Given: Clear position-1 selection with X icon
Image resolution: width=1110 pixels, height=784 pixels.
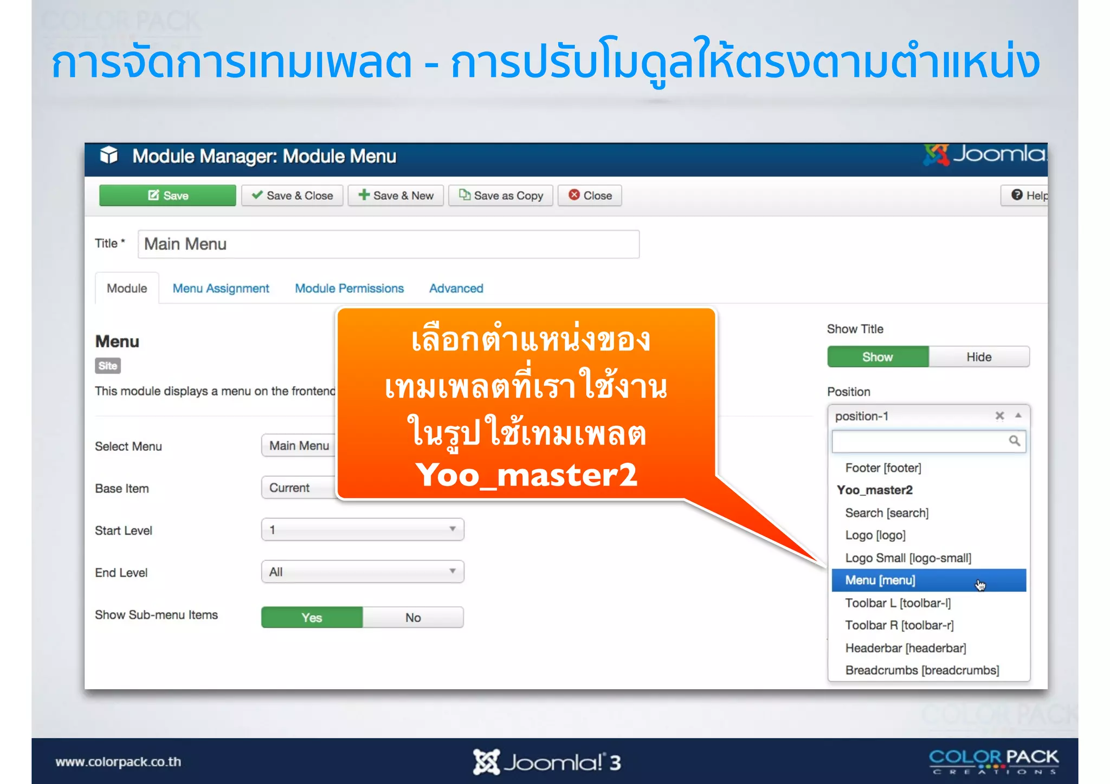Looking at the screenshot, I should [x=1000, y=416].
